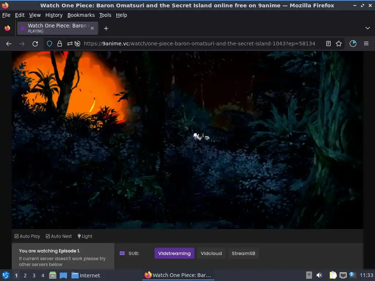The width and height of the screenshot is (375, 281).
Task: Open the View menu
Action: (35, 15)
